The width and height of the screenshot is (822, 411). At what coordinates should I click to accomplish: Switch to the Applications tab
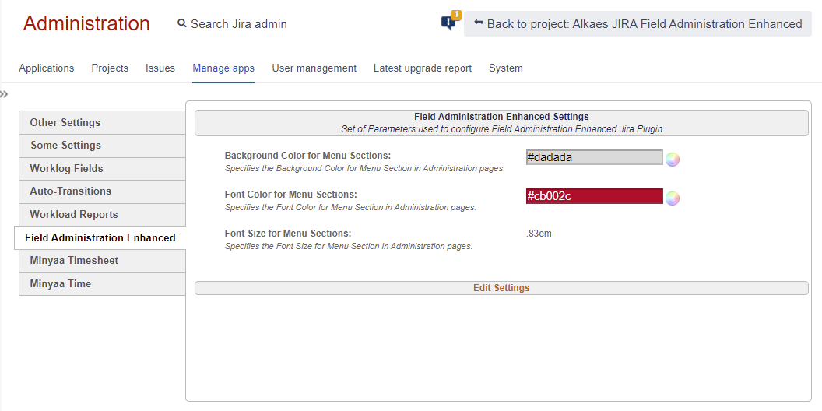47,68
